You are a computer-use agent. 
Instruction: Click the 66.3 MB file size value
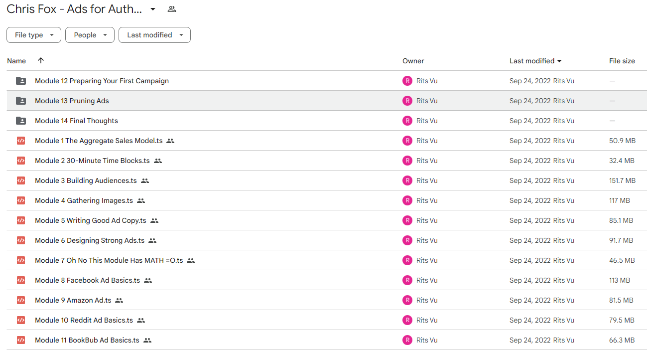point(622,340)
